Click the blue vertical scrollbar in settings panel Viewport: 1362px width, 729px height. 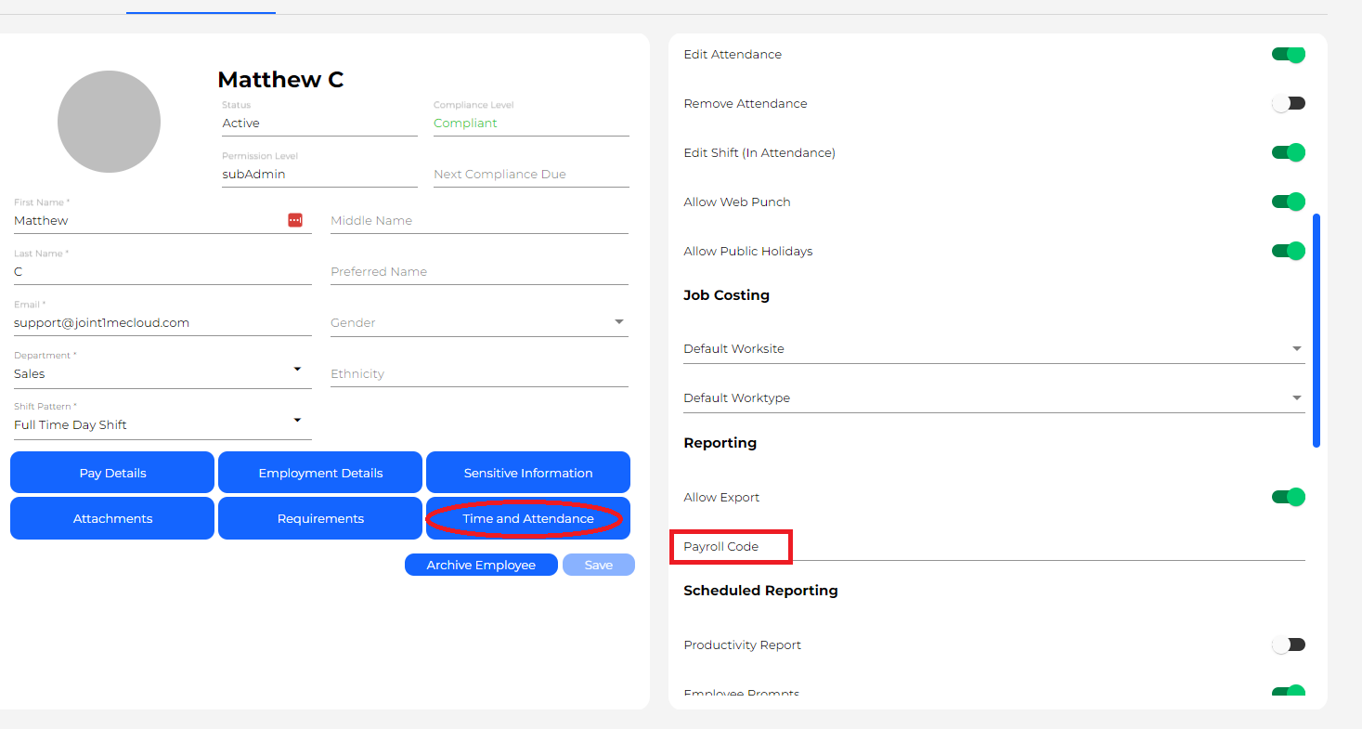pos(1316,331)
